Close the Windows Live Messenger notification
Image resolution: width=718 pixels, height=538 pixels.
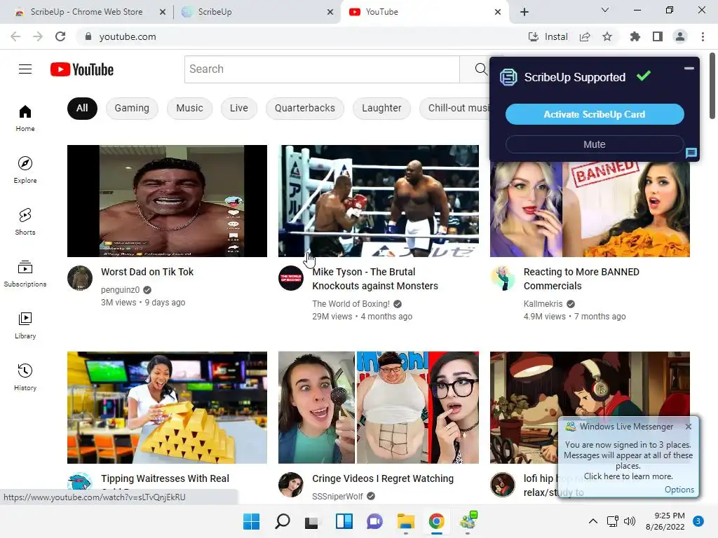(689, 427)
